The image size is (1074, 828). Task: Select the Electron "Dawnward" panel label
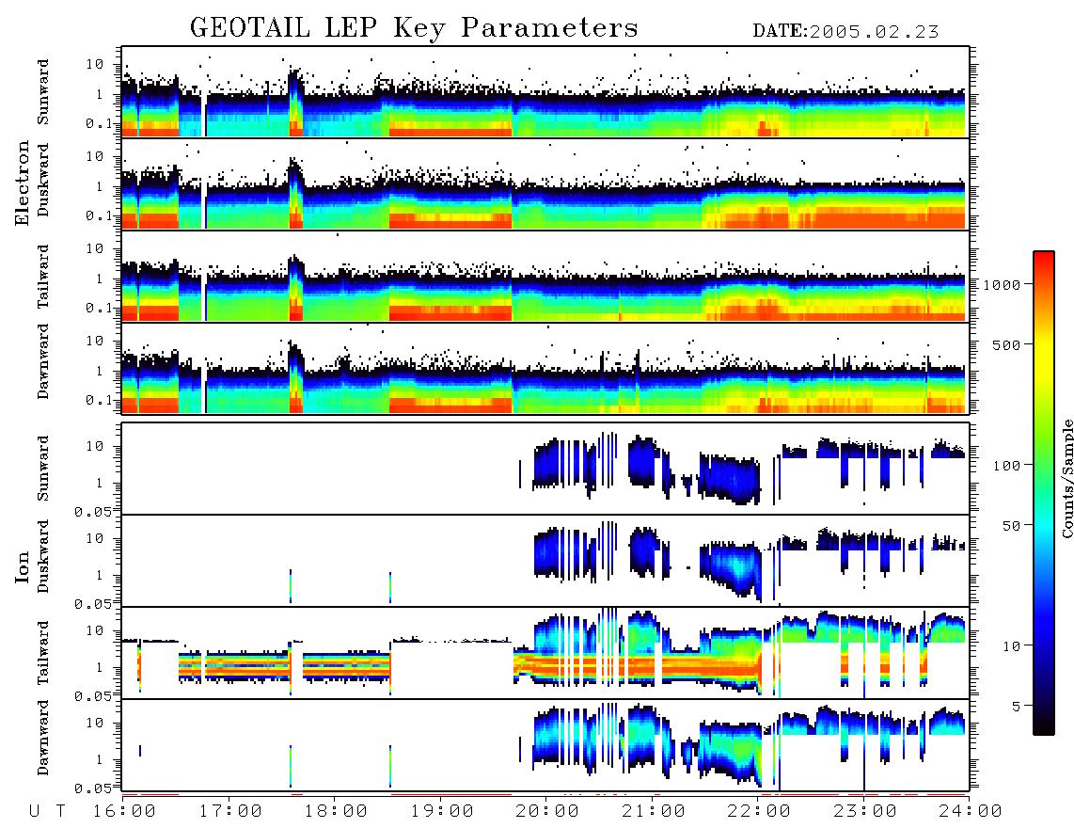(x=43, y=361)
